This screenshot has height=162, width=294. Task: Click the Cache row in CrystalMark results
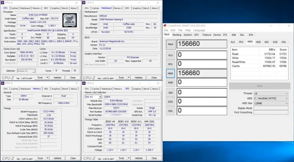[259, 66]
